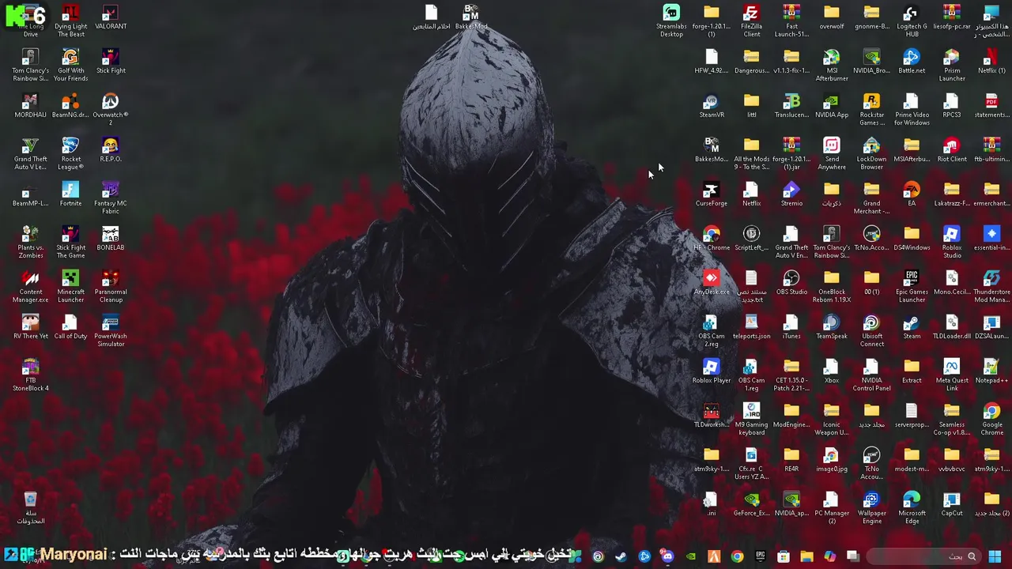
Task: Open Wallpaper Engine desktop shortcut
Action: point(871,507)
